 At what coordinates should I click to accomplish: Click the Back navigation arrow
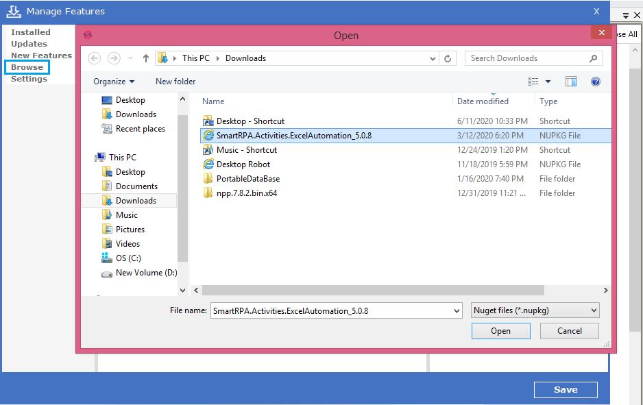[95, 59]
